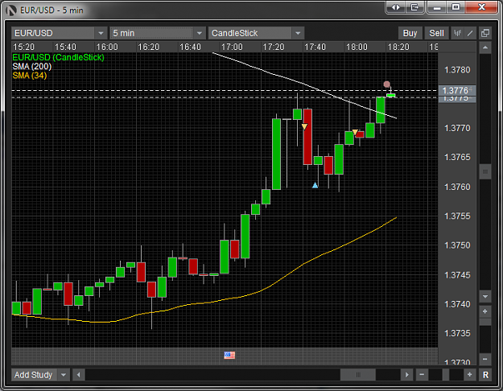Click the SMA (34) study label
This screenshot has width=503, height=391.
30,76
